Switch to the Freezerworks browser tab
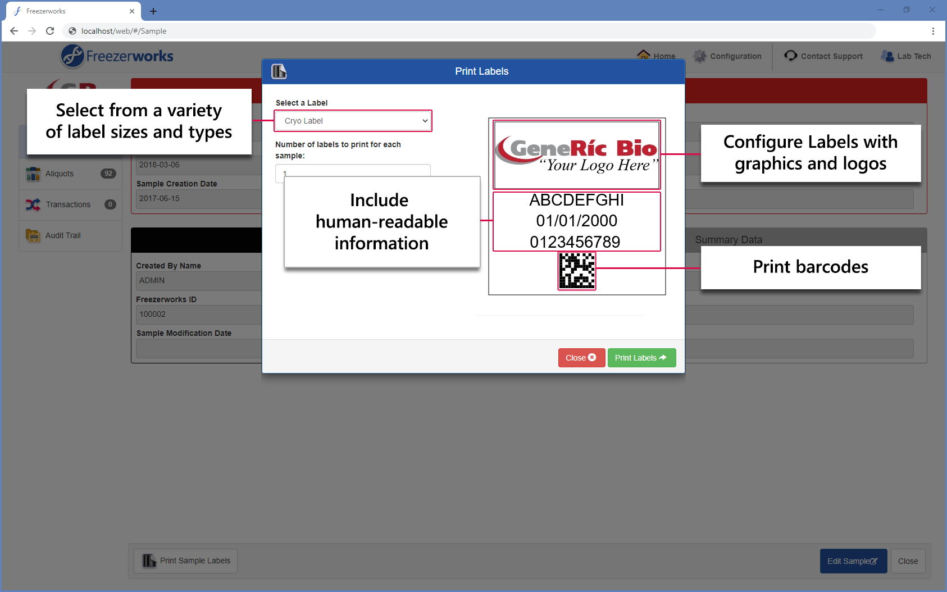The image size is (947, 592). coord(67,11)
